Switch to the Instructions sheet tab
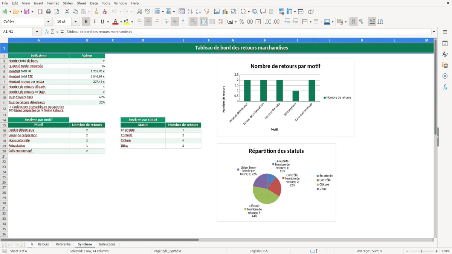Viewport: 452px width, 254px height. click(107, 244)
